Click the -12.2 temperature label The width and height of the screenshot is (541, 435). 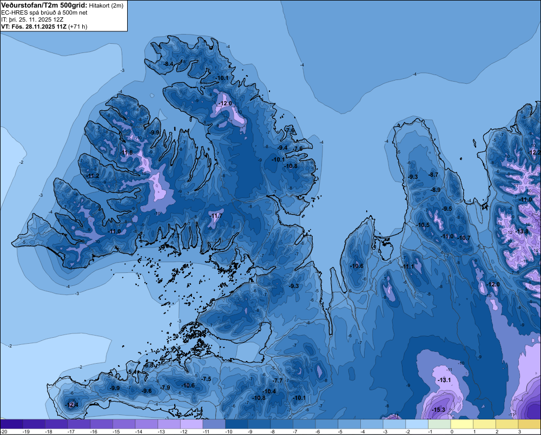[535, 152]
